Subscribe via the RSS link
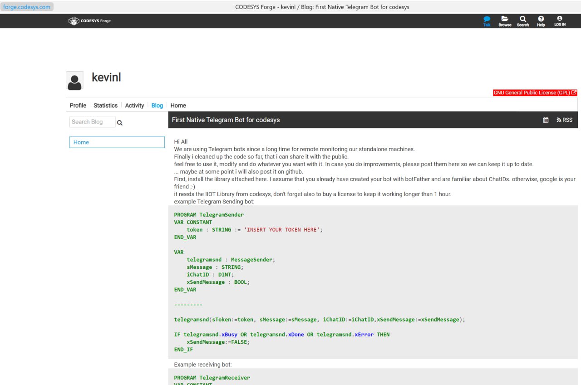581x385 pixels. [x=565, y=120]
